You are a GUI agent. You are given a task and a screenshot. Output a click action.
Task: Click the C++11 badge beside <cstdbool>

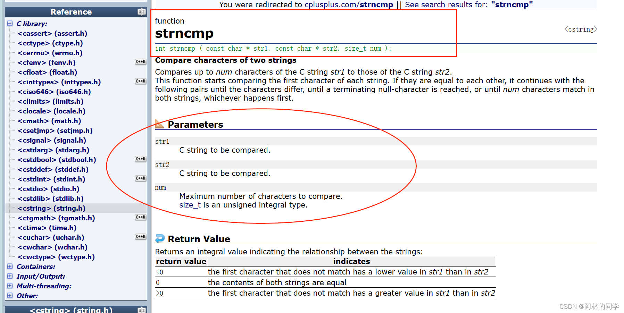tap(140, 159)
